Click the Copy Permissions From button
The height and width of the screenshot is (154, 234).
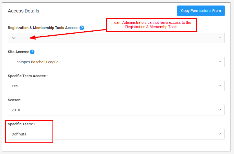pyautogui.click(x=201, y=11)
